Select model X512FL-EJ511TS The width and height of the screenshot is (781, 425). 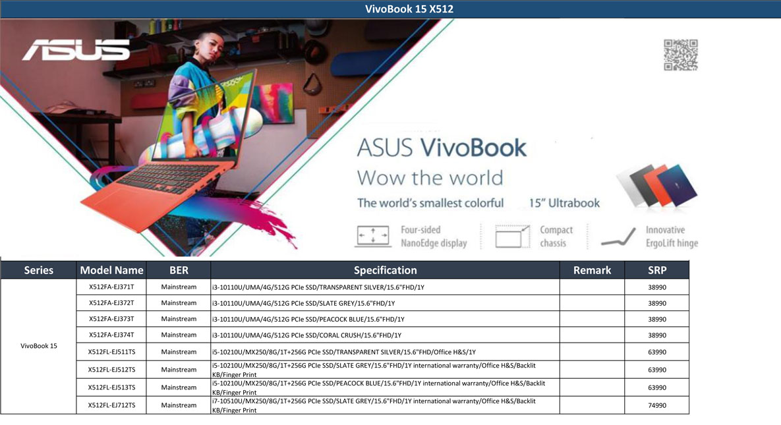click(111, 352)
